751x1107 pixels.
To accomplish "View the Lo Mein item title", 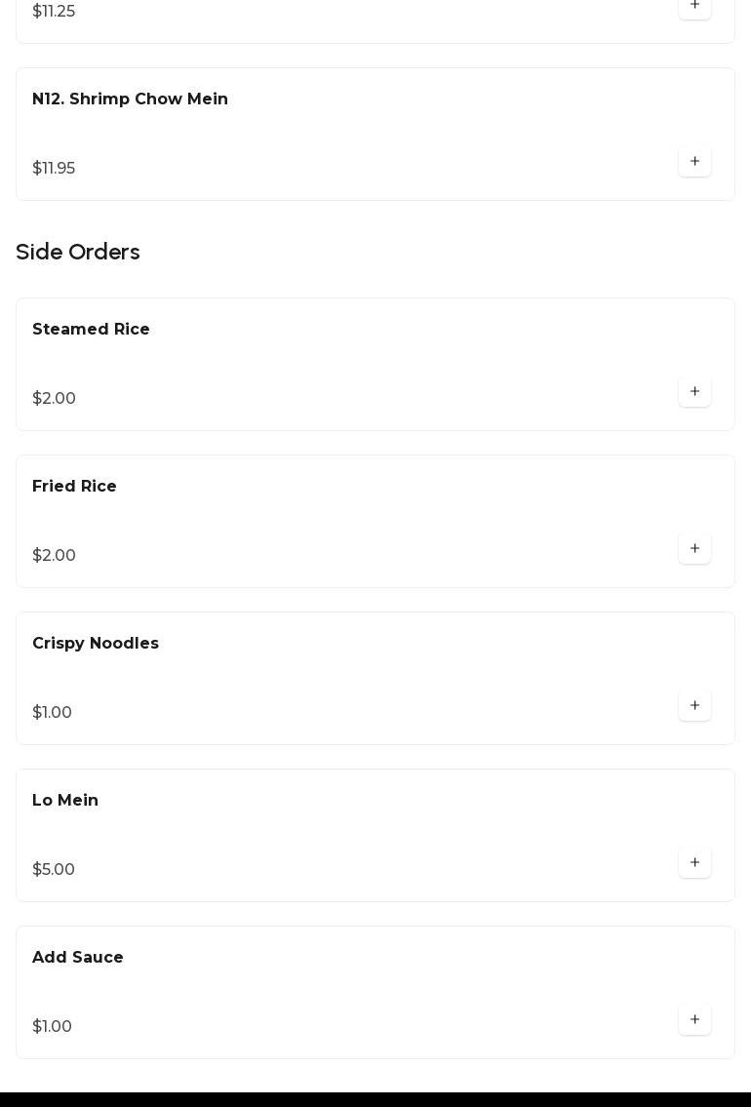I will pyautogui.click(x=65, y=801).
